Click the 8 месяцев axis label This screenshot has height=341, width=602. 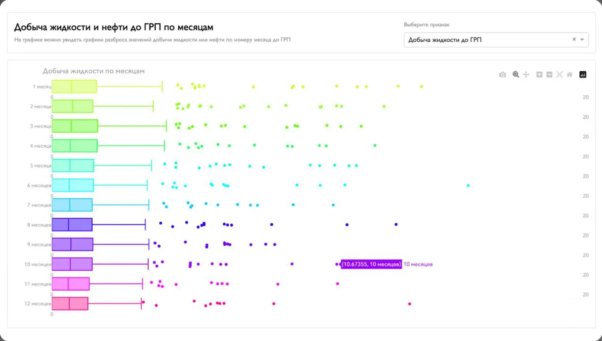click(39, 225)
